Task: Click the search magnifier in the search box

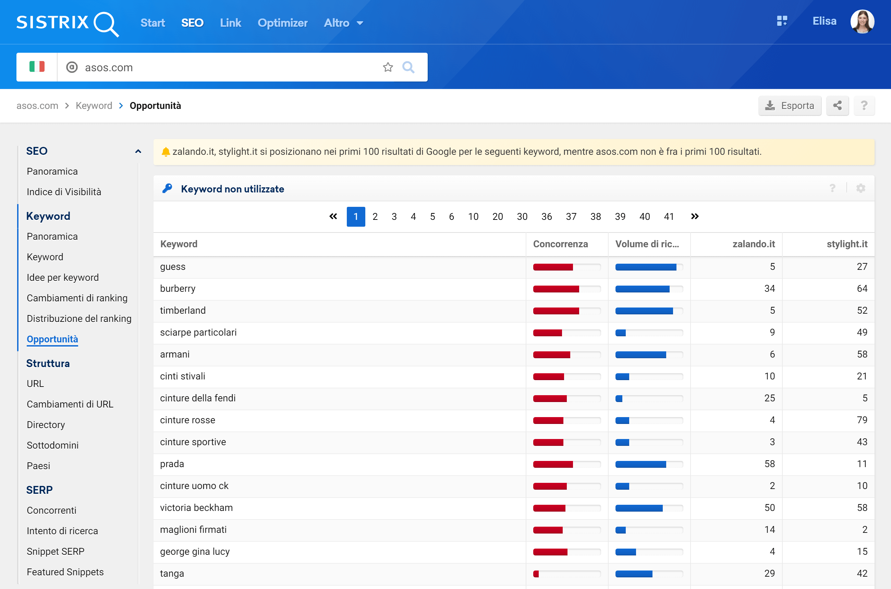Action: [x=408, y=67]
